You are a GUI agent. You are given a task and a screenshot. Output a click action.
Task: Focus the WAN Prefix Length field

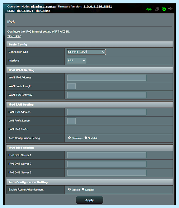pyautogui.click(x=72, y=86)
